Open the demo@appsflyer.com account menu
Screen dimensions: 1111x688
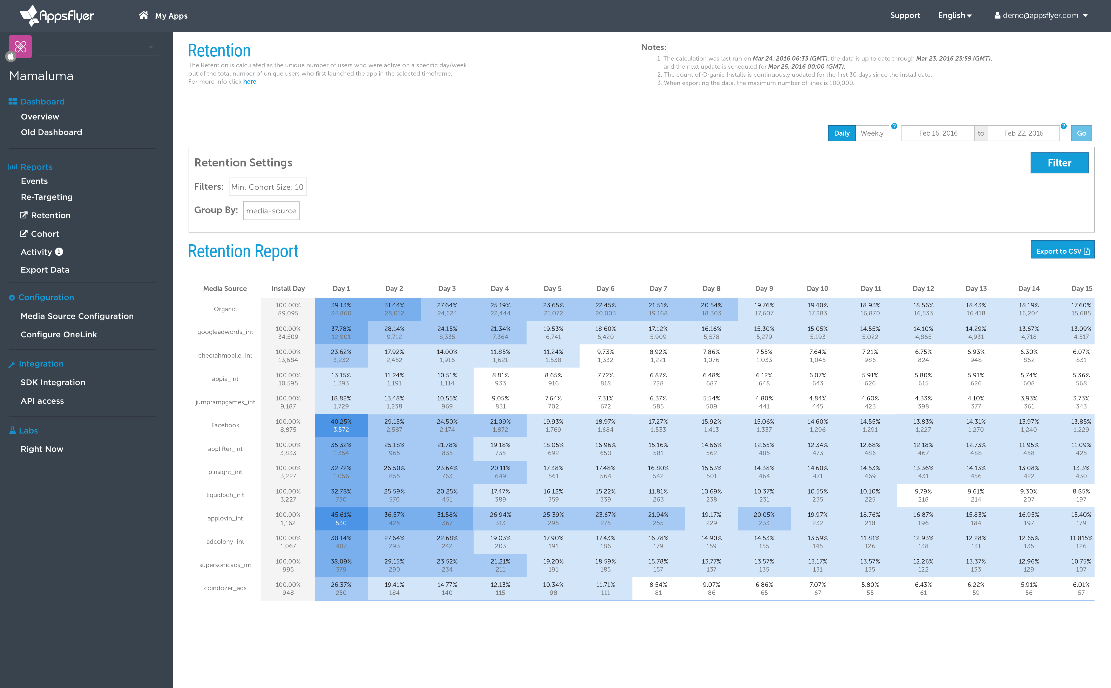[x=1040, y=16]
